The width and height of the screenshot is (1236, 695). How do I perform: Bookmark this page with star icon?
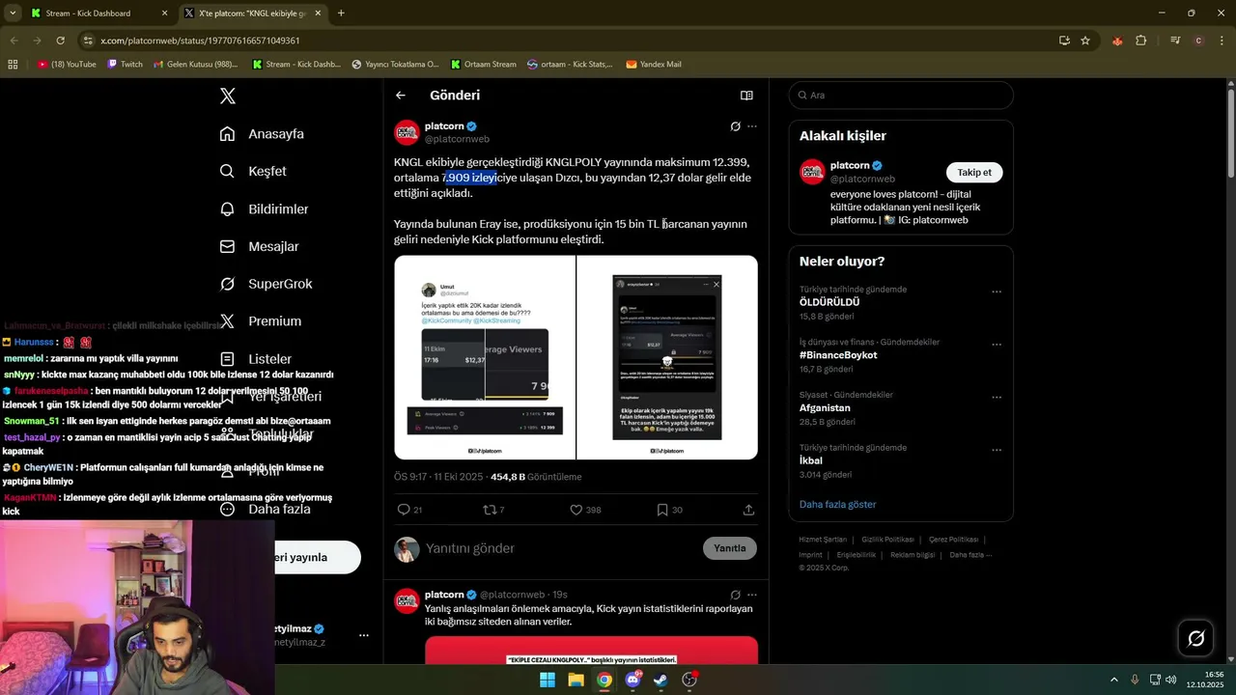point(1085,41)
